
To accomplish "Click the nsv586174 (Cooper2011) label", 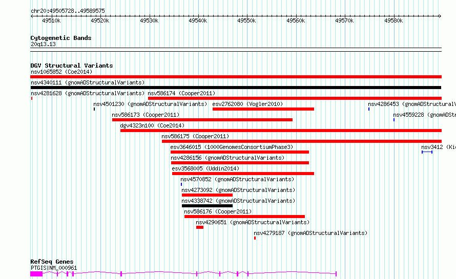I will 181,93.
